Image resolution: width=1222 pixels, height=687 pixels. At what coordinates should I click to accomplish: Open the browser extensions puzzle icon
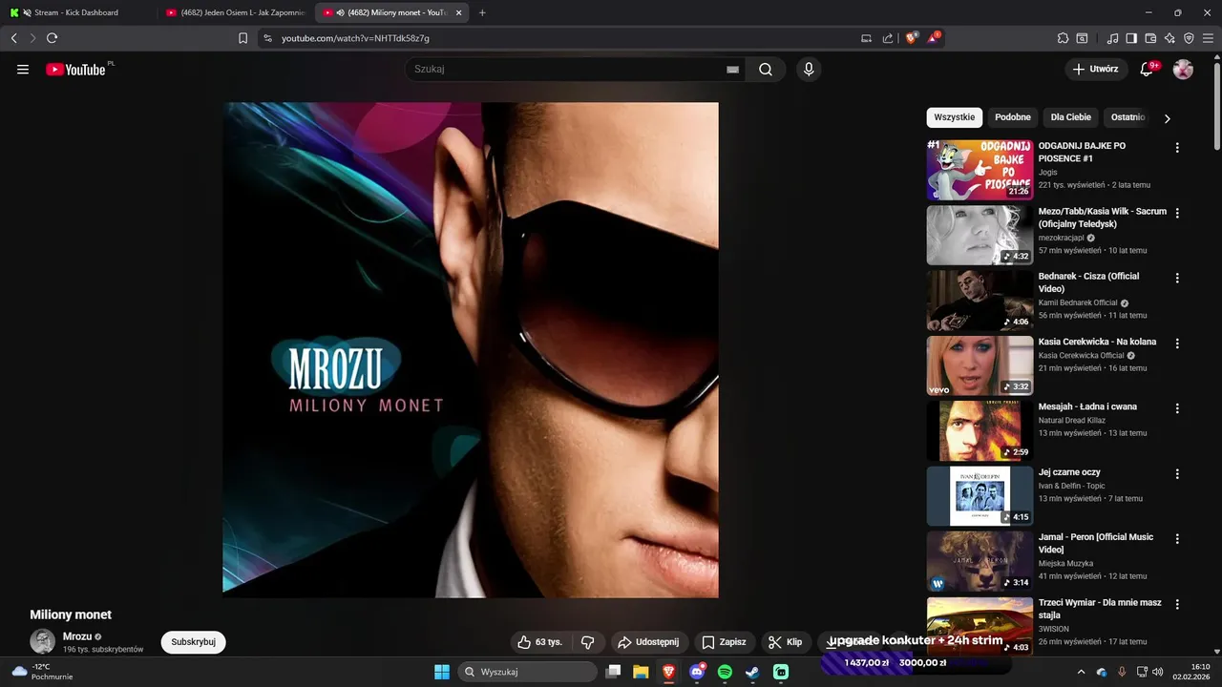coord(1063,38)
